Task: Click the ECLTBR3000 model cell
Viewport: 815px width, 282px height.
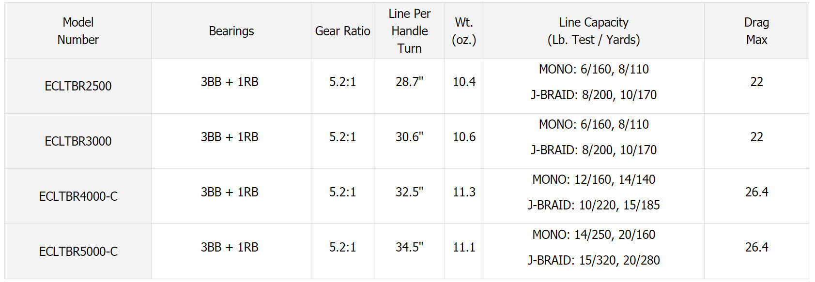Action: tap(78, 141)
